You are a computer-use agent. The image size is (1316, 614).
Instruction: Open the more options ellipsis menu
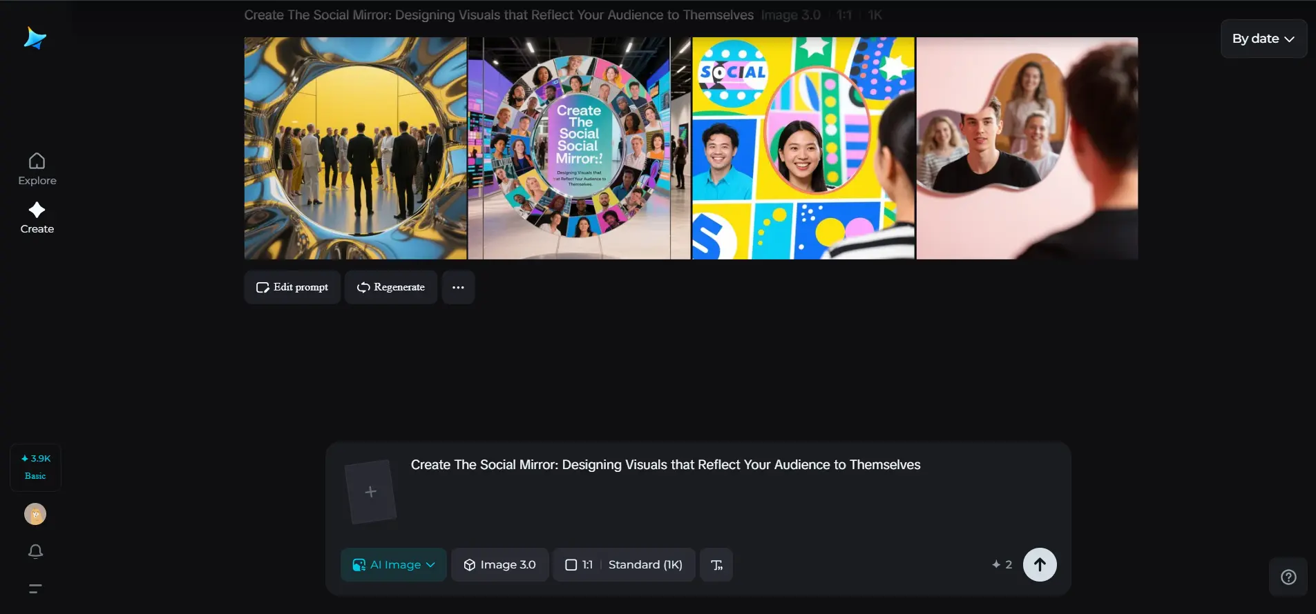click(x=458, y=288)
